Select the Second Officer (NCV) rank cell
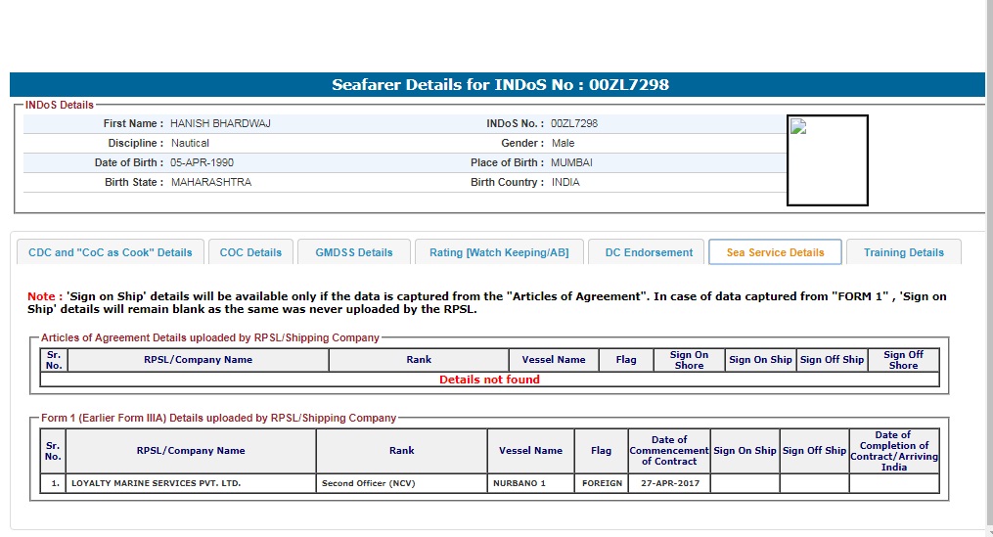This screenshot has width=993, height=537. click(368, 483)
